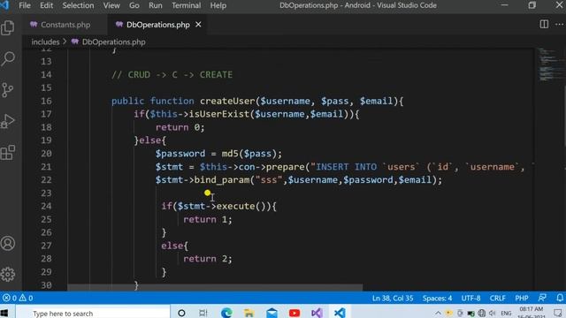The image size is (566, 318).
Task: Click the feedback icon in the status bar
Action: click(542, 299)
